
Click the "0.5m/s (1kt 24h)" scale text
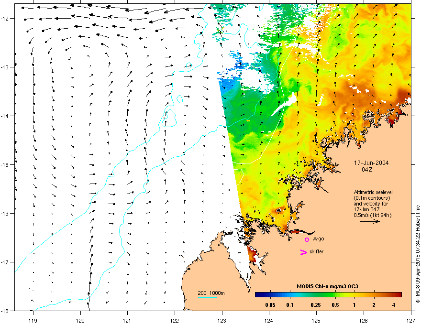pyautogui.click(x=372, y=215)
